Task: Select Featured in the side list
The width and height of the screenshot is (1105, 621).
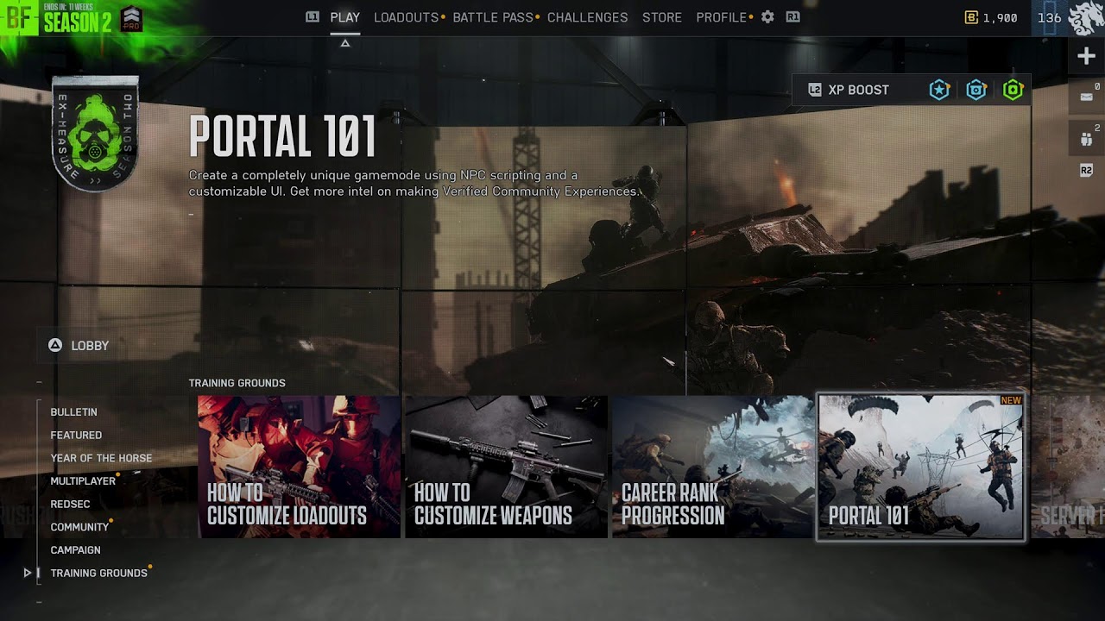Action: (x=76, y=436)
